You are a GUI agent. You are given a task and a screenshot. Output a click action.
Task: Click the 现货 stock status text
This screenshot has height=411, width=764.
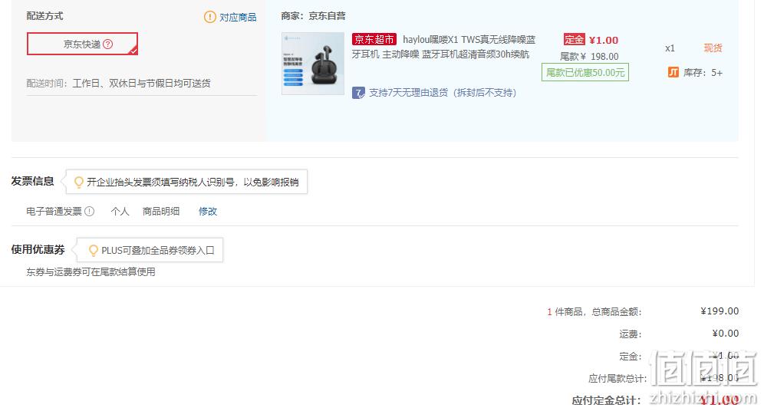tap(713, 48)
